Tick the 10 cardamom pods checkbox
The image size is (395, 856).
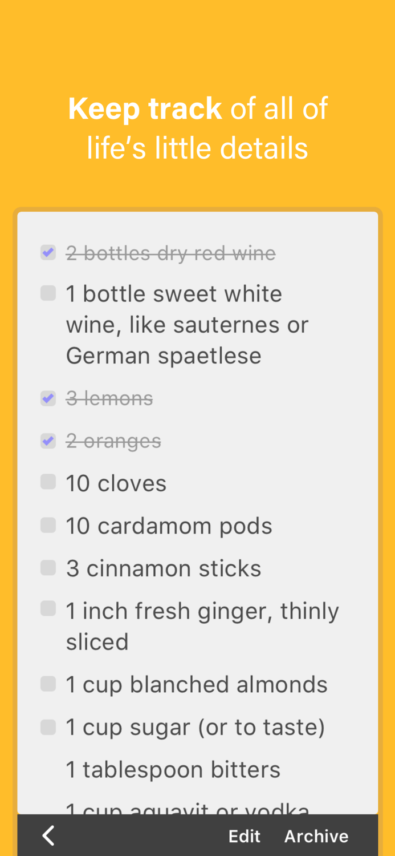48,526
